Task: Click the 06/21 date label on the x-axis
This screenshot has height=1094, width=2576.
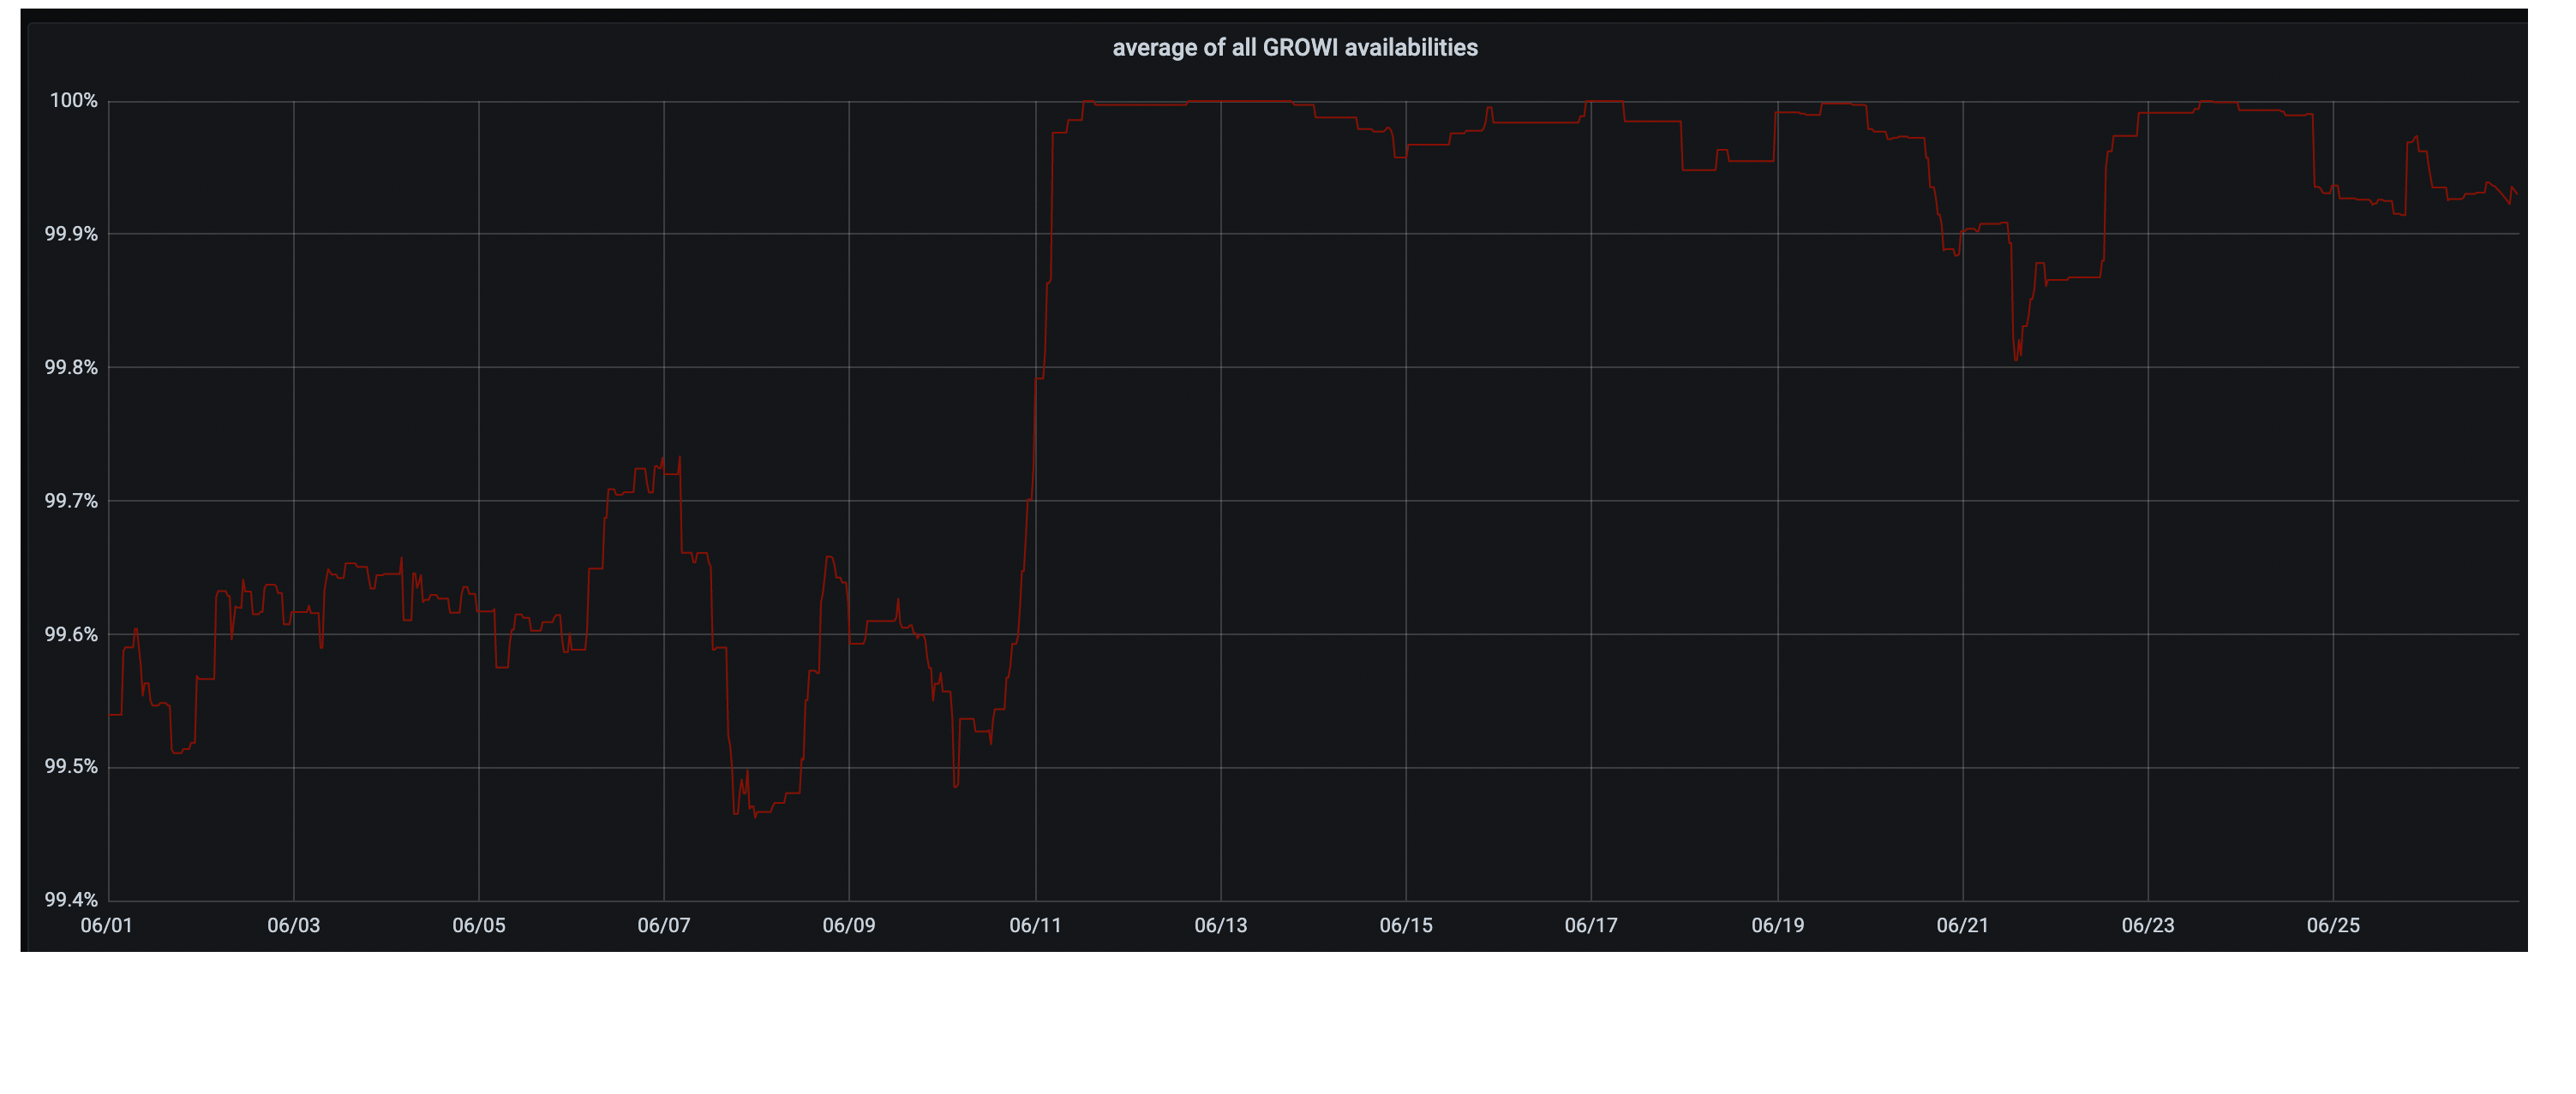Action: coord(1962,925)
